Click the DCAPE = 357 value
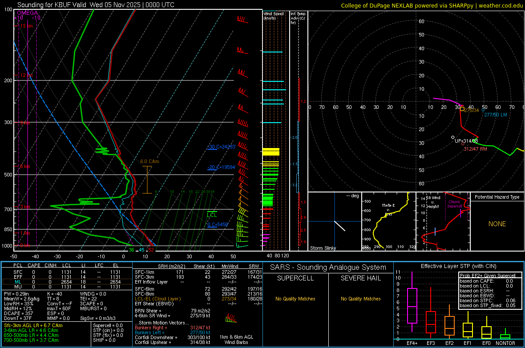This screenshot has height=348, width=525. (x=18, y=313)
